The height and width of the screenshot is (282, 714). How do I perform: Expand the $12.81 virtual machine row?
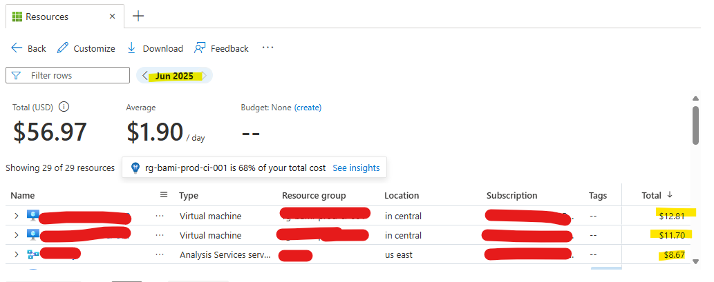(17, 216)
